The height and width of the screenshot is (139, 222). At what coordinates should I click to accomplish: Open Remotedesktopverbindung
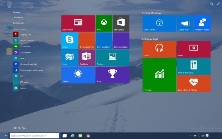coord(28,70)
